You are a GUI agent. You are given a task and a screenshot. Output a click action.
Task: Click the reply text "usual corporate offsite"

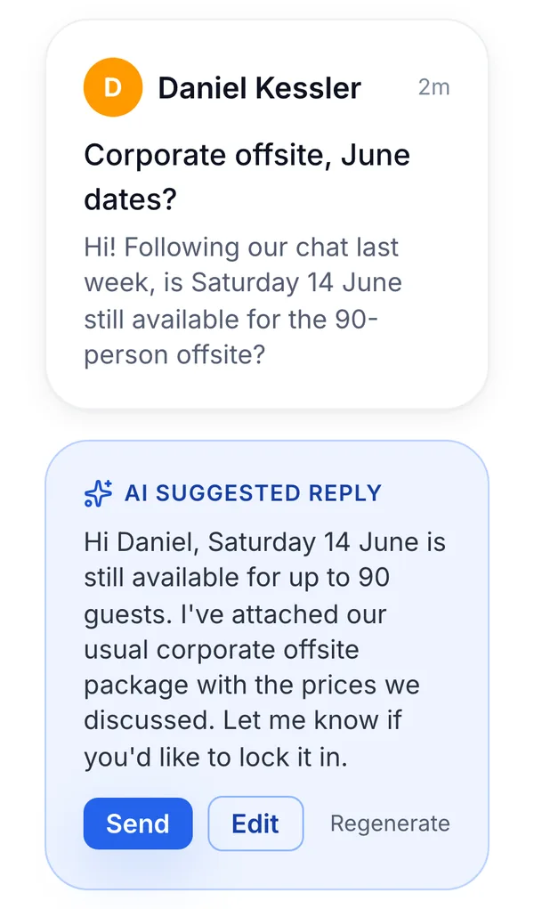pyautogui.click(x=222, y=649)
